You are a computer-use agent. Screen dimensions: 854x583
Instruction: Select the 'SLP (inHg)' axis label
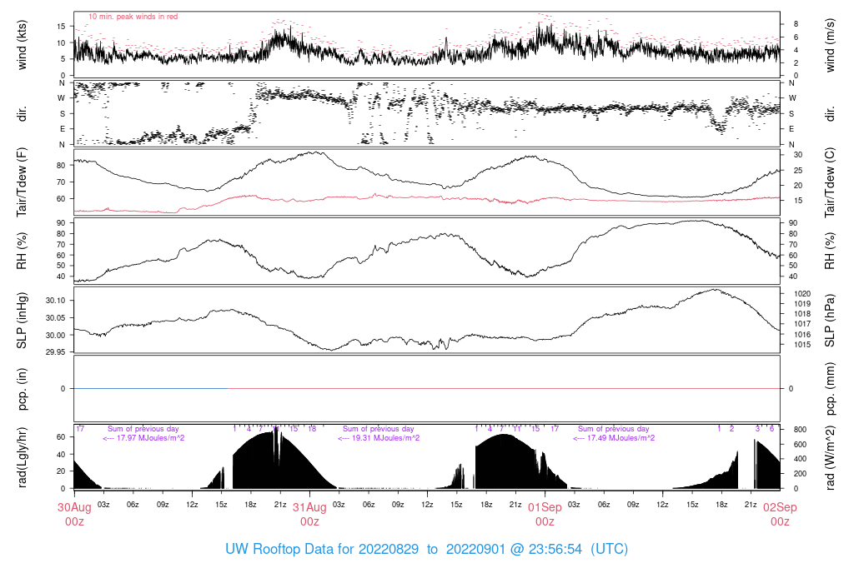click(22, 321)
